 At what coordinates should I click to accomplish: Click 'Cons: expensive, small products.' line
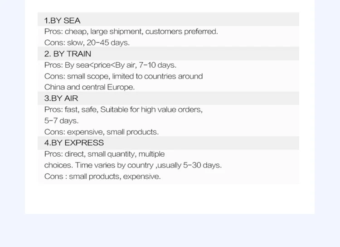pos(102,132)
